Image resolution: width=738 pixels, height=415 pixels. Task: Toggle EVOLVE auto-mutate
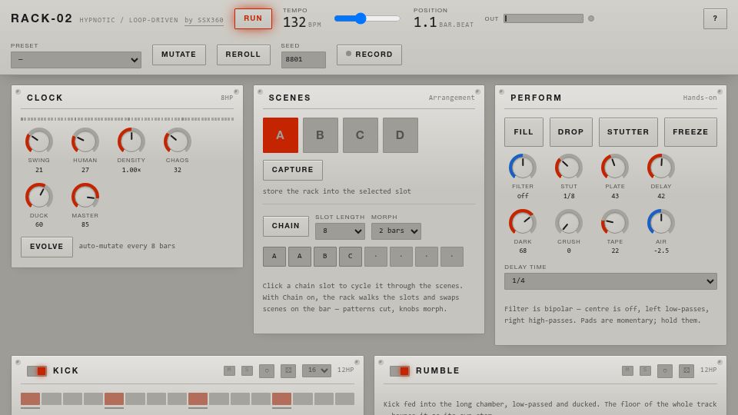tap(47, 247)
